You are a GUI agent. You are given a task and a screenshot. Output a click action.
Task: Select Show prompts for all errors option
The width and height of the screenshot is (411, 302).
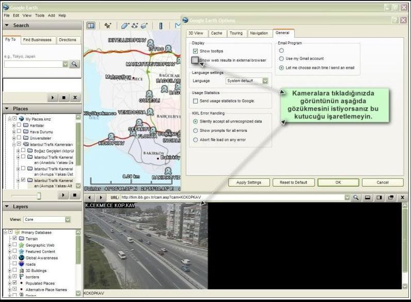coord(196,130)
